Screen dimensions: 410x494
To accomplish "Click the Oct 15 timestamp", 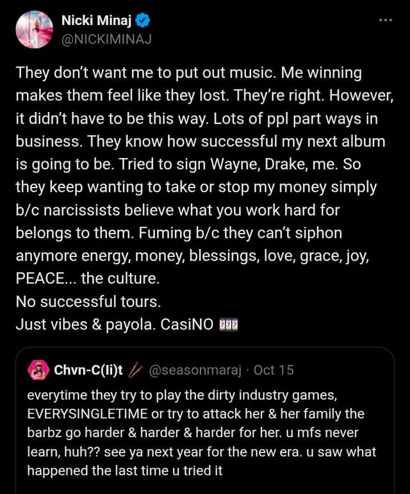I will 274,370.
